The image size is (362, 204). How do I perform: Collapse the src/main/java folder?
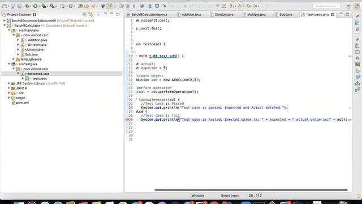(x=9, y=30)
